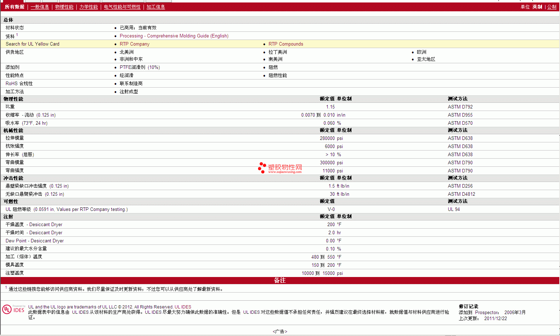
Task: Click the 模具温度 row label
Action: [x=14, y=265]
